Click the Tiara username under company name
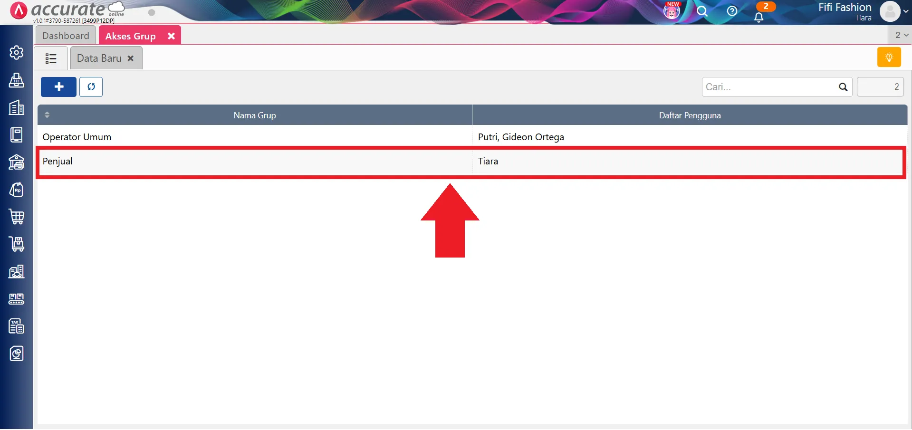The width and height of the screenshot is (912, 430). [863, 18]
